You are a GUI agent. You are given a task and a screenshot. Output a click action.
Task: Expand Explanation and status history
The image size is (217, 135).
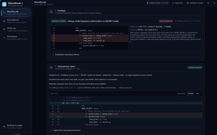coord(126,54)
